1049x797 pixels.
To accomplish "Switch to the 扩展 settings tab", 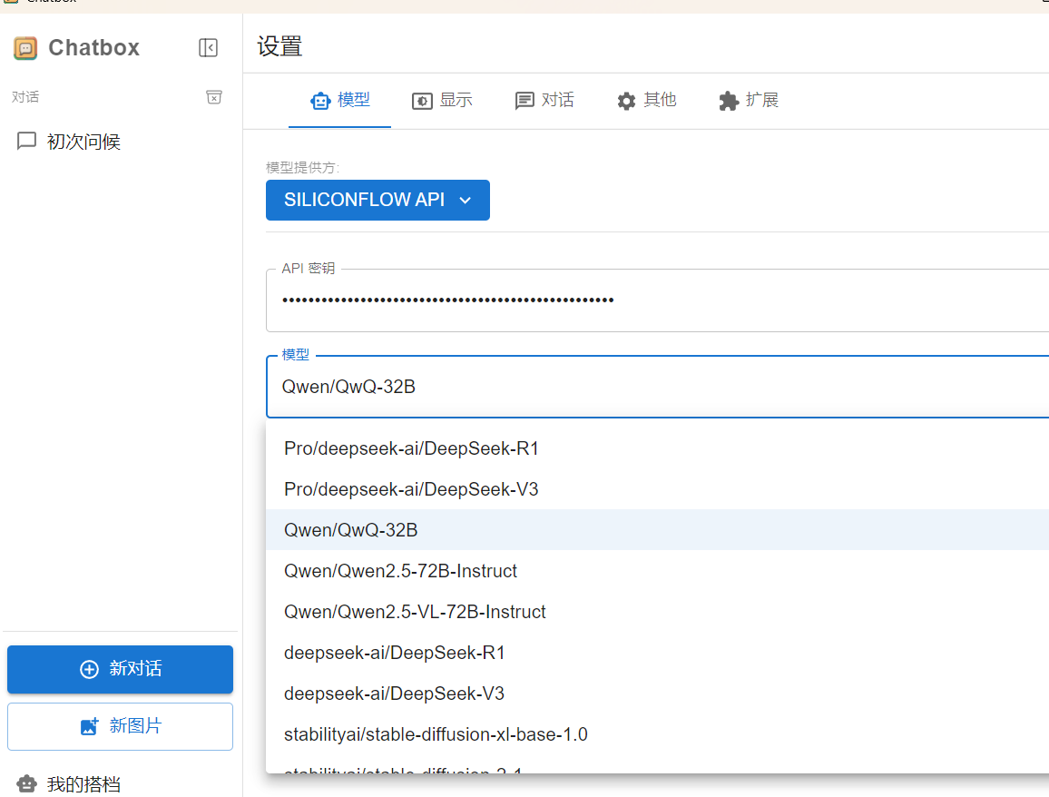I will [x=749, y=101].
